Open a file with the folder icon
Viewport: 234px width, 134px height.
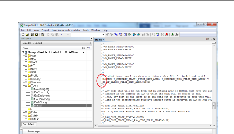(x=27, y=34)
